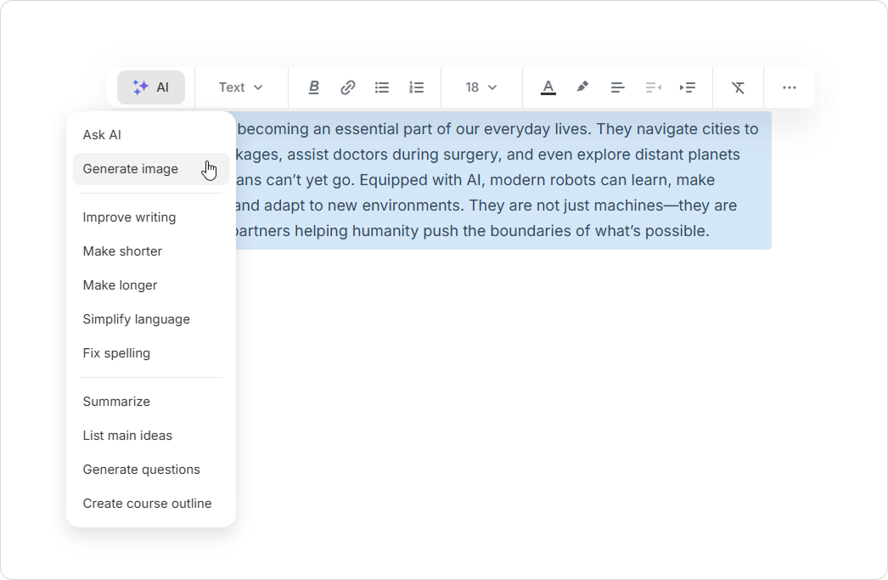
Task: Open the highlighter marker tool
Action: coord(582,87)
